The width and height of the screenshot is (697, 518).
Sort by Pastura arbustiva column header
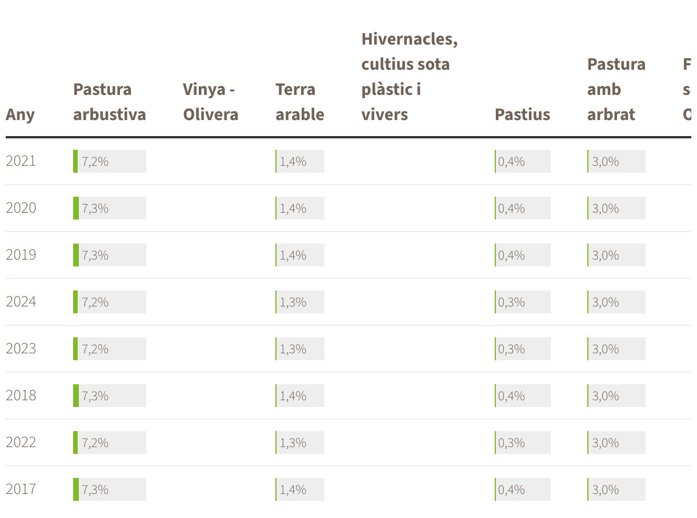[x=110, y=102]
